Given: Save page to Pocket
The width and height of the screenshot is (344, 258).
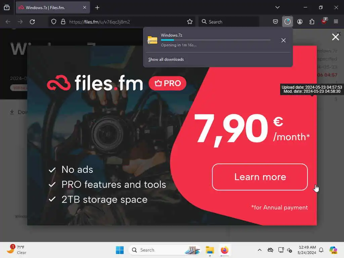Looking at the screenshot, I should (x=275, y=21).
